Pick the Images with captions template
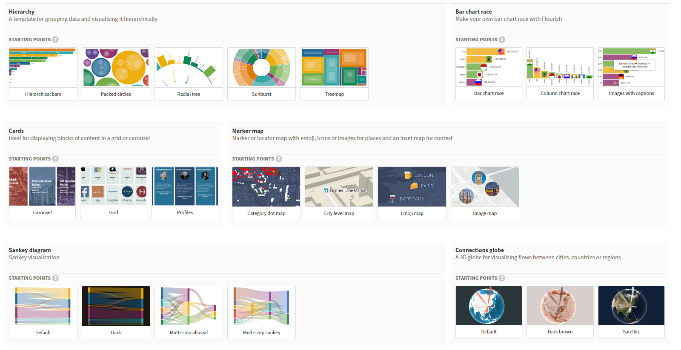This screenshot has height=350, width=681. click(631, 74)
